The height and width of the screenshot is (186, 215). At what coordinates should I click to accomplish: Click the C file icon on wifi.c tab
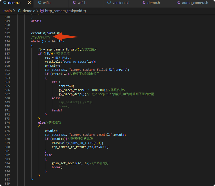(x=39, y=3)
